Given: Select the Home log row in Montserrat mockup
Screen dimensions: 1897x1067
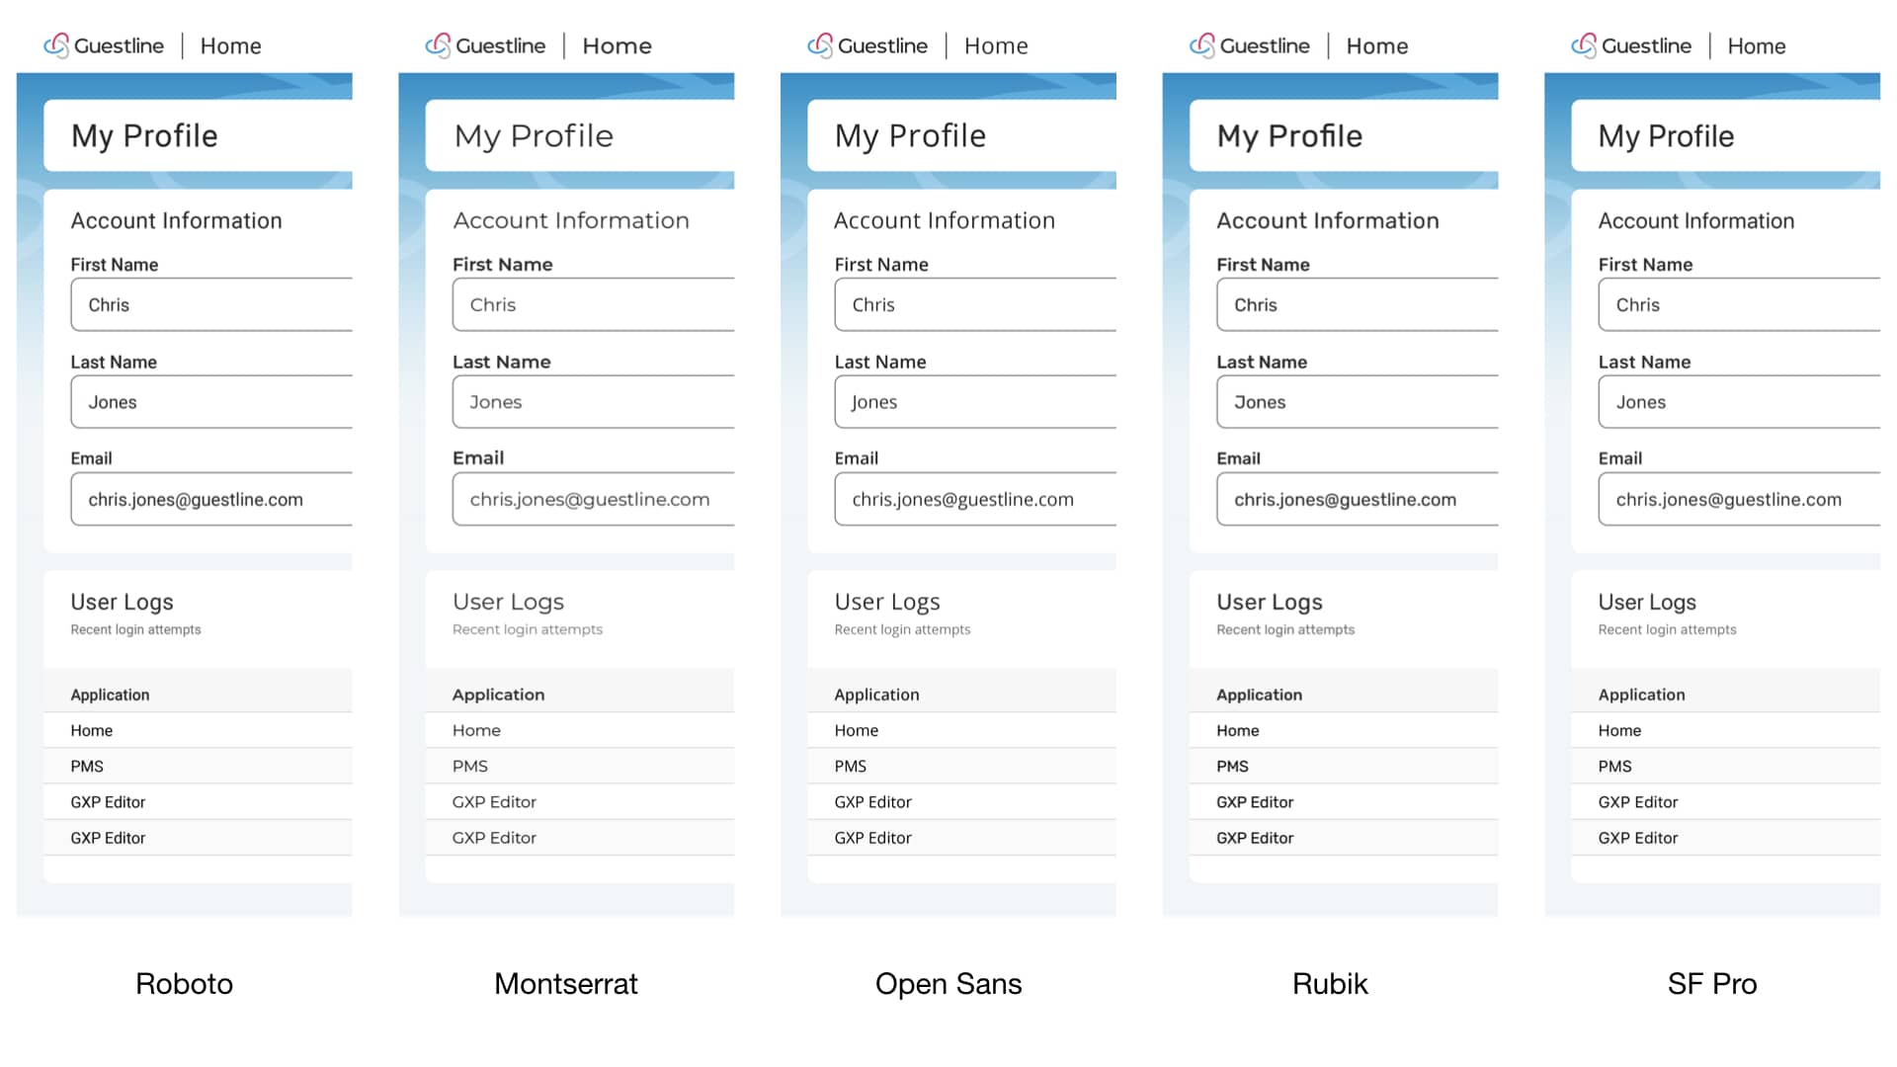Looking at the screenshot, I should [x=580, y=730].
